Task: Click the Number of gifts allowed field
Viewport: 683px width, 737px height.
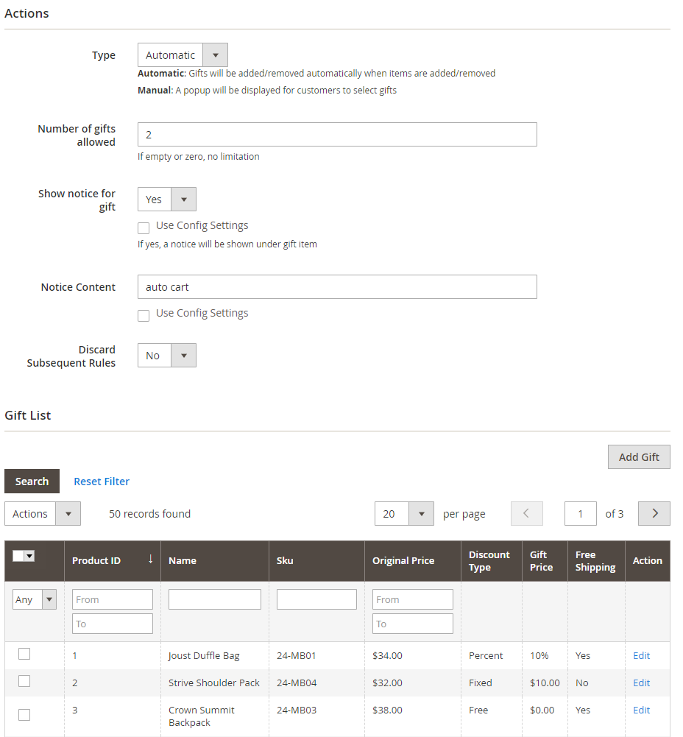Action: click(x=337, y=135)
